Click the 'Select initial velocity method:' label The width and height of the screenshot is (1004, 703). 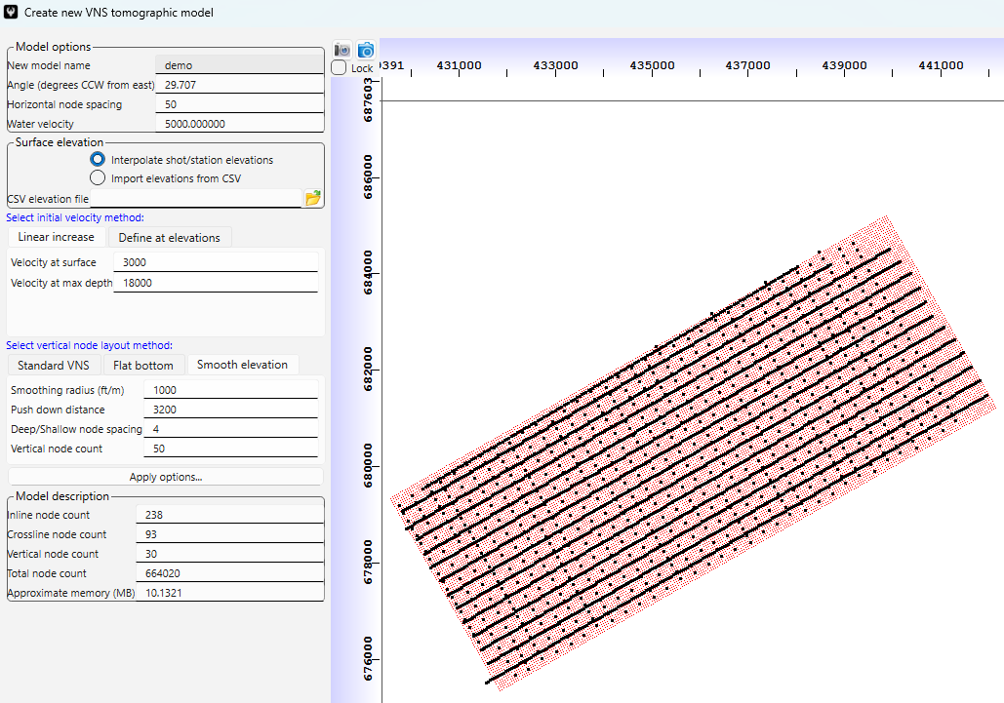pyautogui.click(x=75, y=217)
